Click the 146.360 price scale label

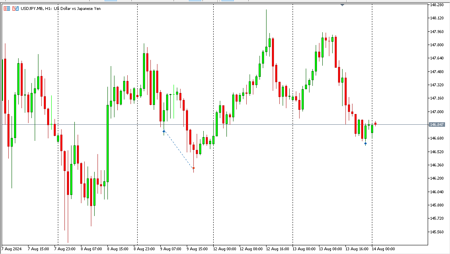[x=436, y=165]
